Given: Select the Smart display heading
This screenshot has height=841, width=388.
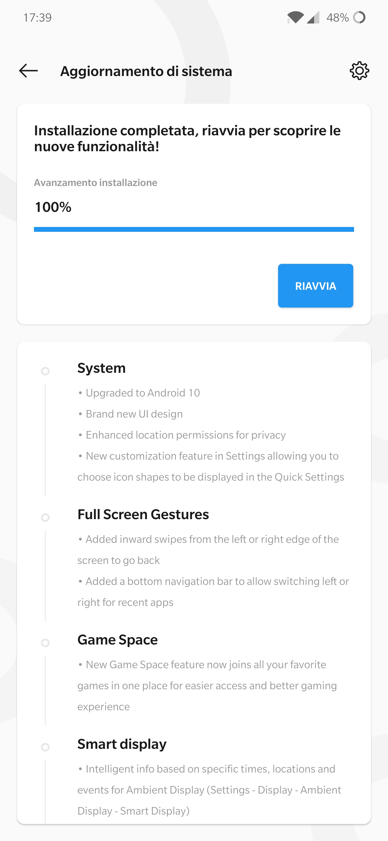Looking at the screenshot, I should click(x=122, y=744).
